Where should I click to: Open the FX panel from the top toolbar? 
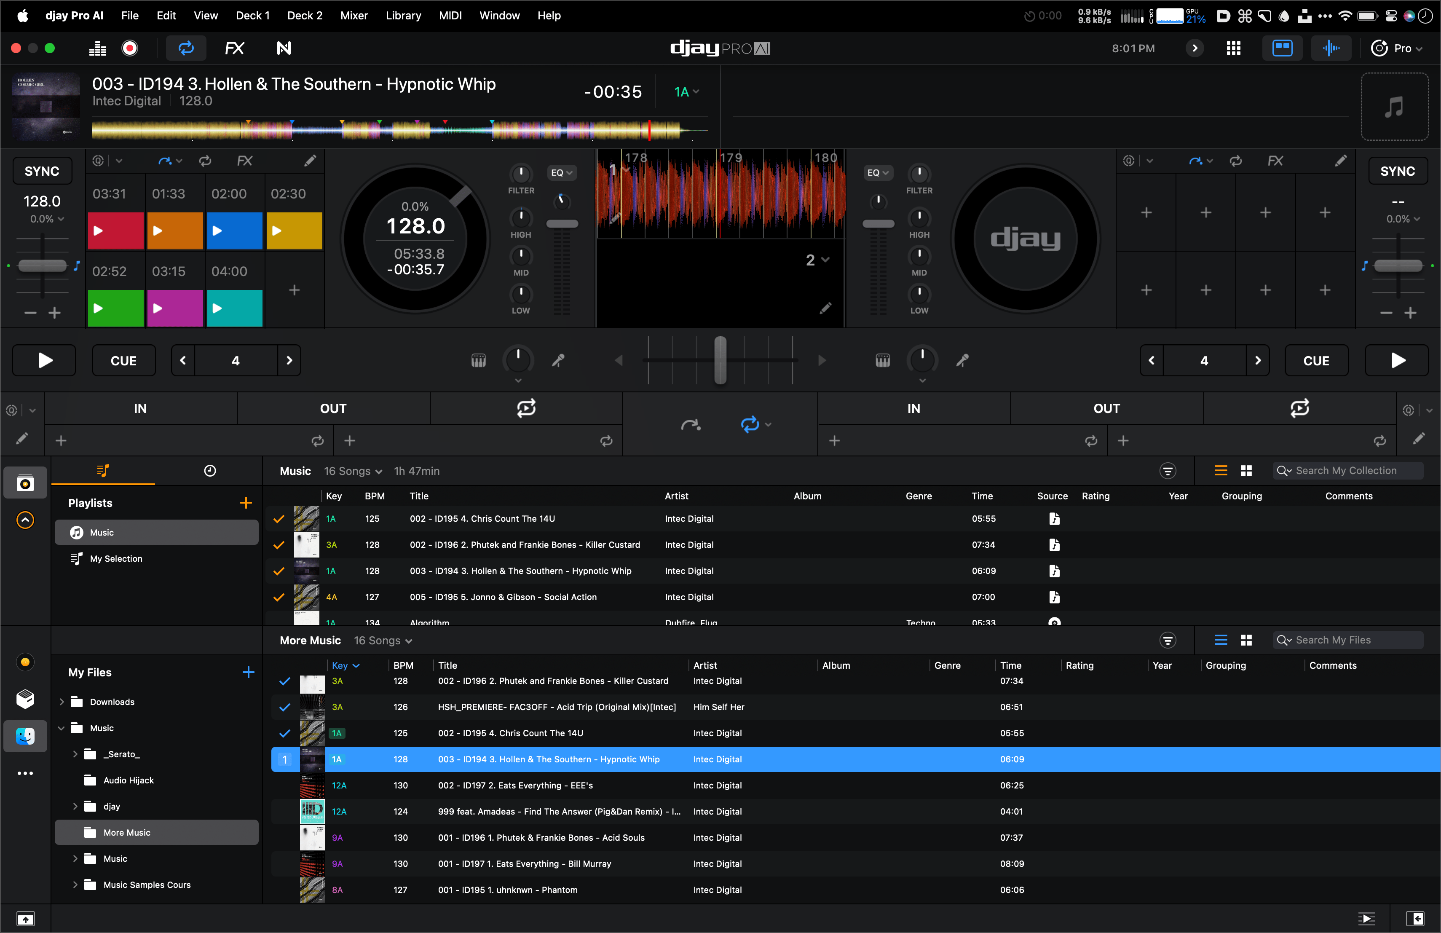234,48
